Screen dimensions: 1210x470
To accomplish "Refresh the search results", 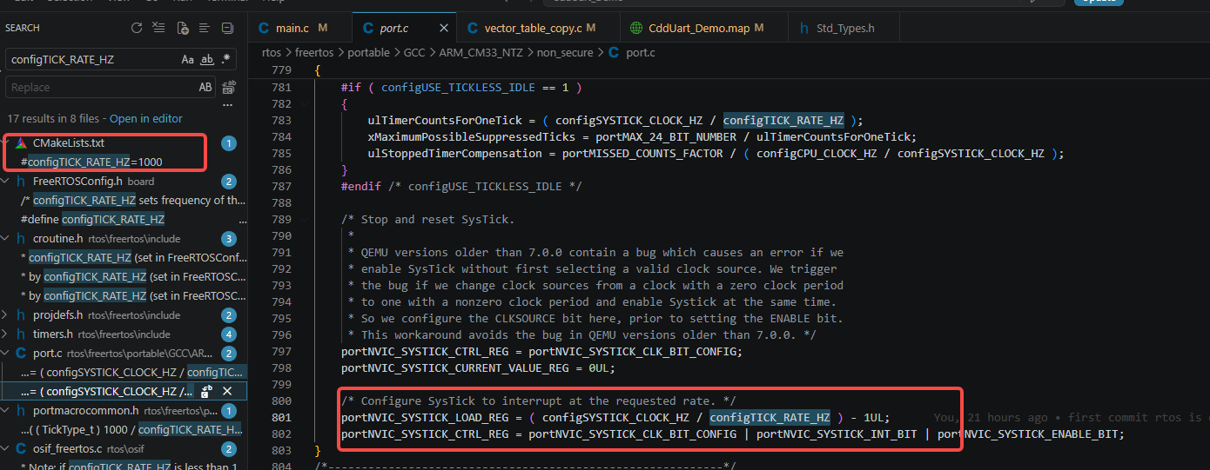I will point(137,28).
